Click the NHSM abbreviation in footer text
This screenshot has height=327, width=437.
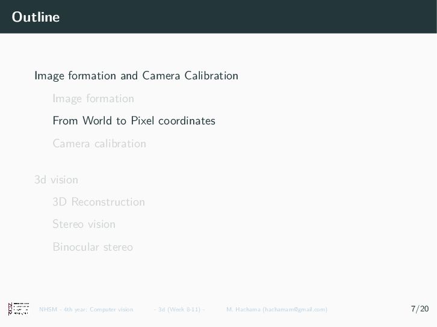(46, 310)
